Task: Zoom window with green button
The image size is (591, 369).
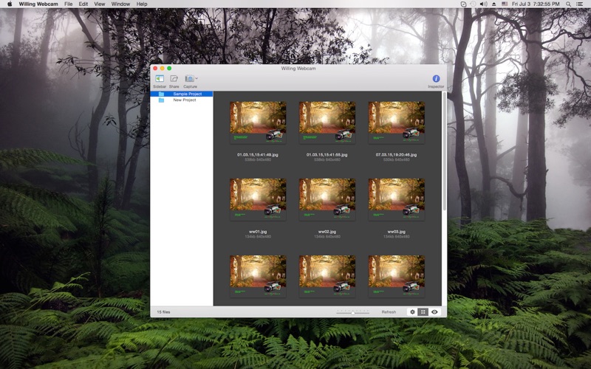Action: tap(170, 68)
